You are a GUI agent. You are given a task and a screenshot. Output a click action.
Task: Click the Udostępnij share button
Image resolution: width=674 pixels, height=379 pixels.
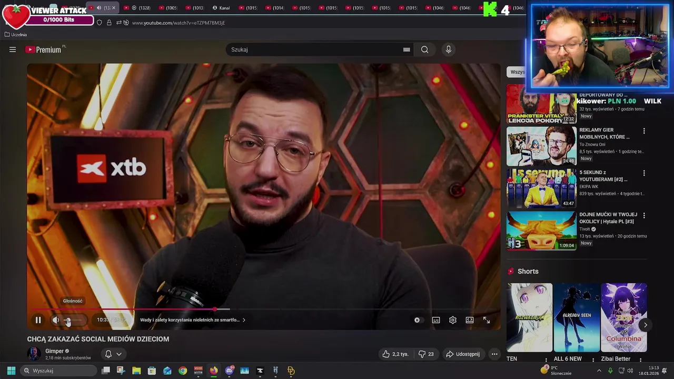pos(463,354)
